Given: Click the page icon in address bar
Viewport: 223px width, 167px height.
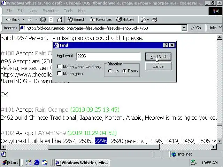Looking at the screenshot, I should (x=22, y=28).
